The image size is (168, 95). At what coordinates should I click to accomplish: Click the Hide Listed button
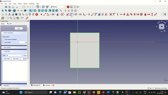coord(16,59)
